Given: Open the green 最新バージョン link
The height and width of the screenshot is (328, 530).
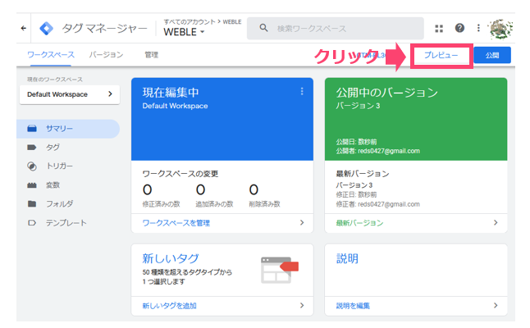Looking at the screenshot, I should point(359,223).
